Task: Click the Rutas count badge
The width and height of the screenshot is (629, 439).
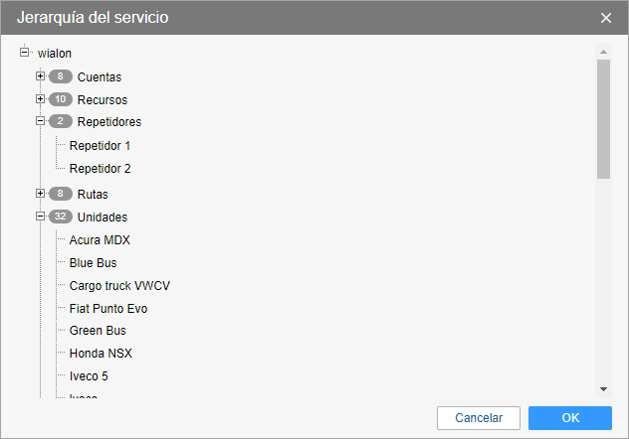Action: [x=60, y=194]
